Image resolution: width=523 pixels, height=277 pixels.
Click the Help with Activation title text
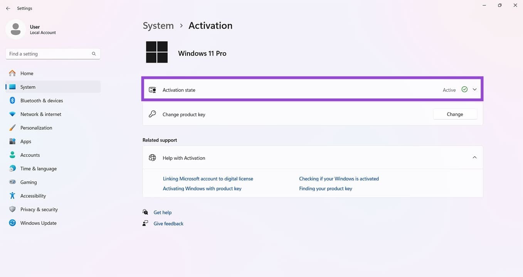pos(184,158)
